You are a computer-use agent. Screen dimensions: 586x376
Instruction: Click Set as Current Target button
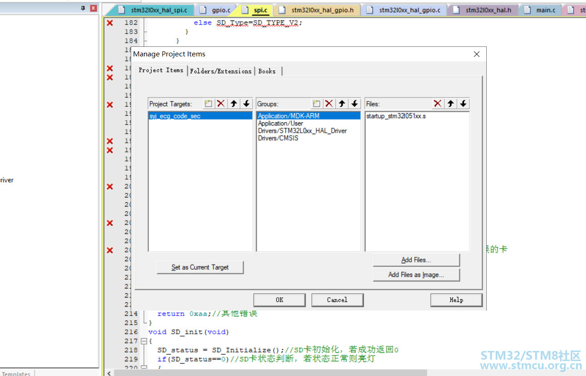[x=200, y=267]
